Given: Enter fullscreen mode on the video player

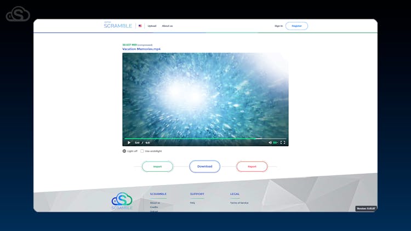Looking at the screenshot, I should click(283, 142).
